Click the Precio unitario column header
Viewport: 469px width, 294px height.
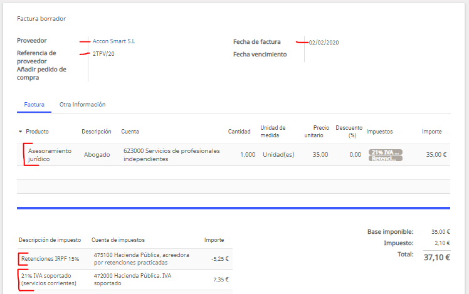point(317,132)
